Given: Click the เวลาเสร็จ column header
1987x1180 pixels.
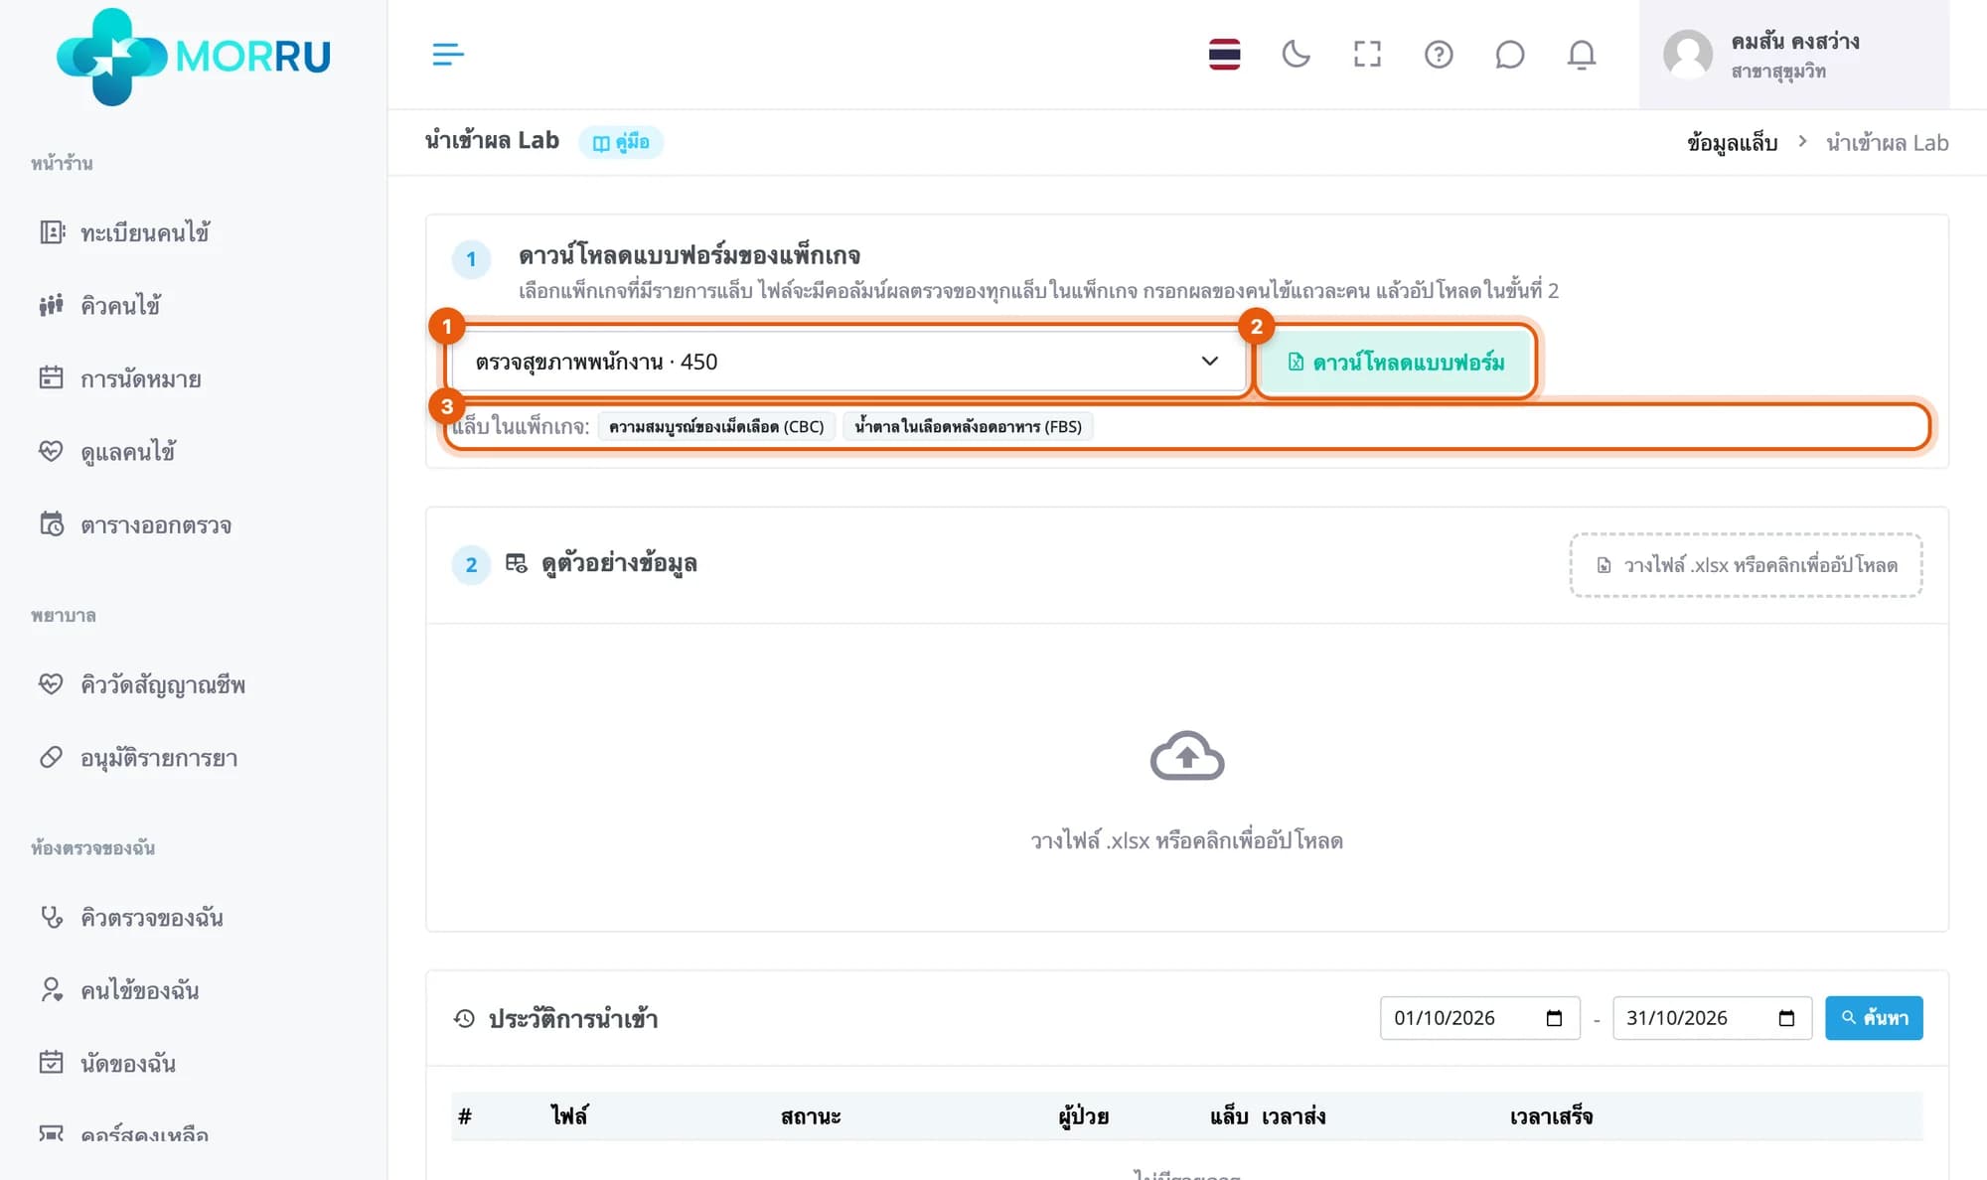Looking at the screenshot, I should (x=1551, y=1116).
